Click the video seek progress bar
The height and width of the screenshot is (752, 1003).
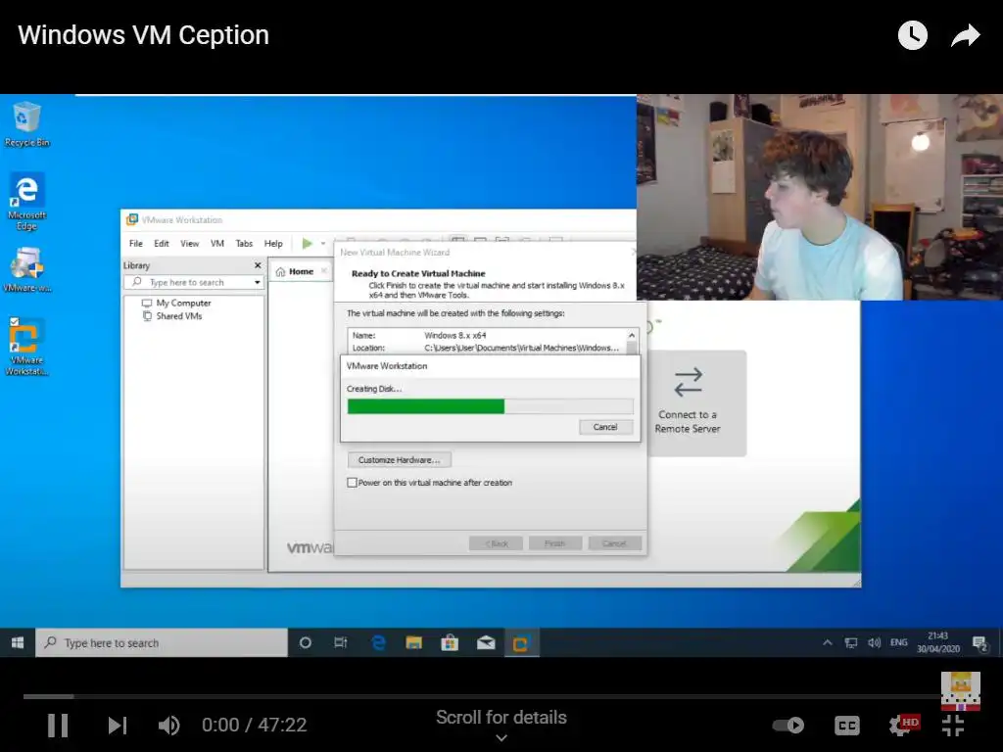point(482,696)
